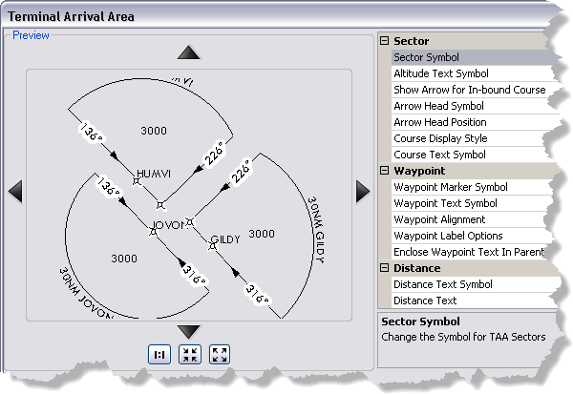Image resolution: width=573 pixels, height=394 pixels.
Task: Click the outward-arrows full extent button
Action: point(220,354)
